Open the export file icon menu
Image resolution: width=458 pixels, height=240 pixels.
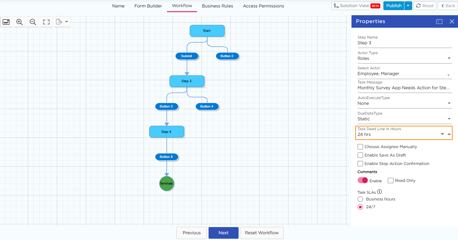[62, 22]
